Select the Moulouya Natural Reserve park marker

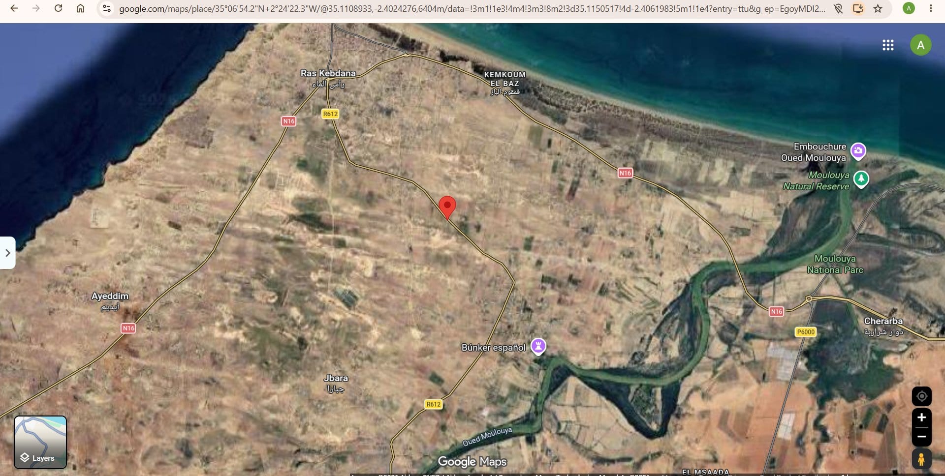click(861, 179)
